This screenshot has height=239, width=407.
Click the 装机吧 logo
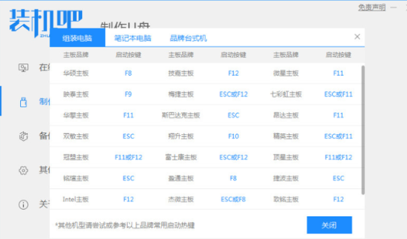(46, 22)
